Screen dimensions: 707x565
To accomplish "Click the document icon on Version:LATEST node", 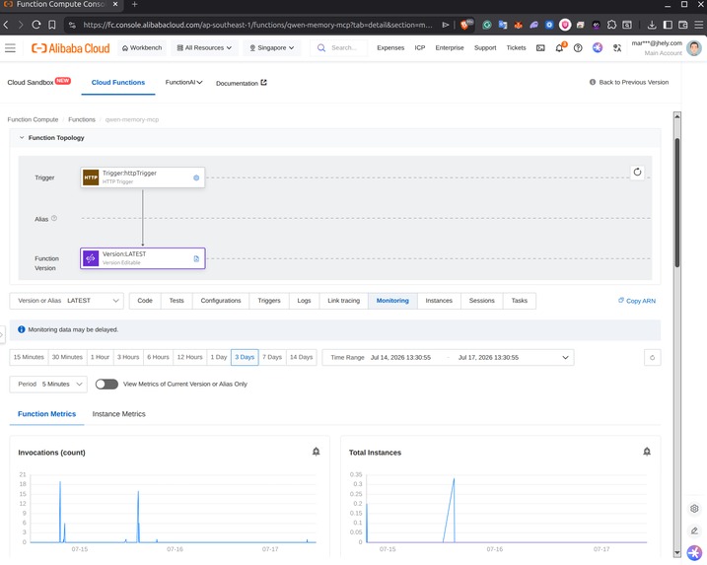I will tap(196, 258).
